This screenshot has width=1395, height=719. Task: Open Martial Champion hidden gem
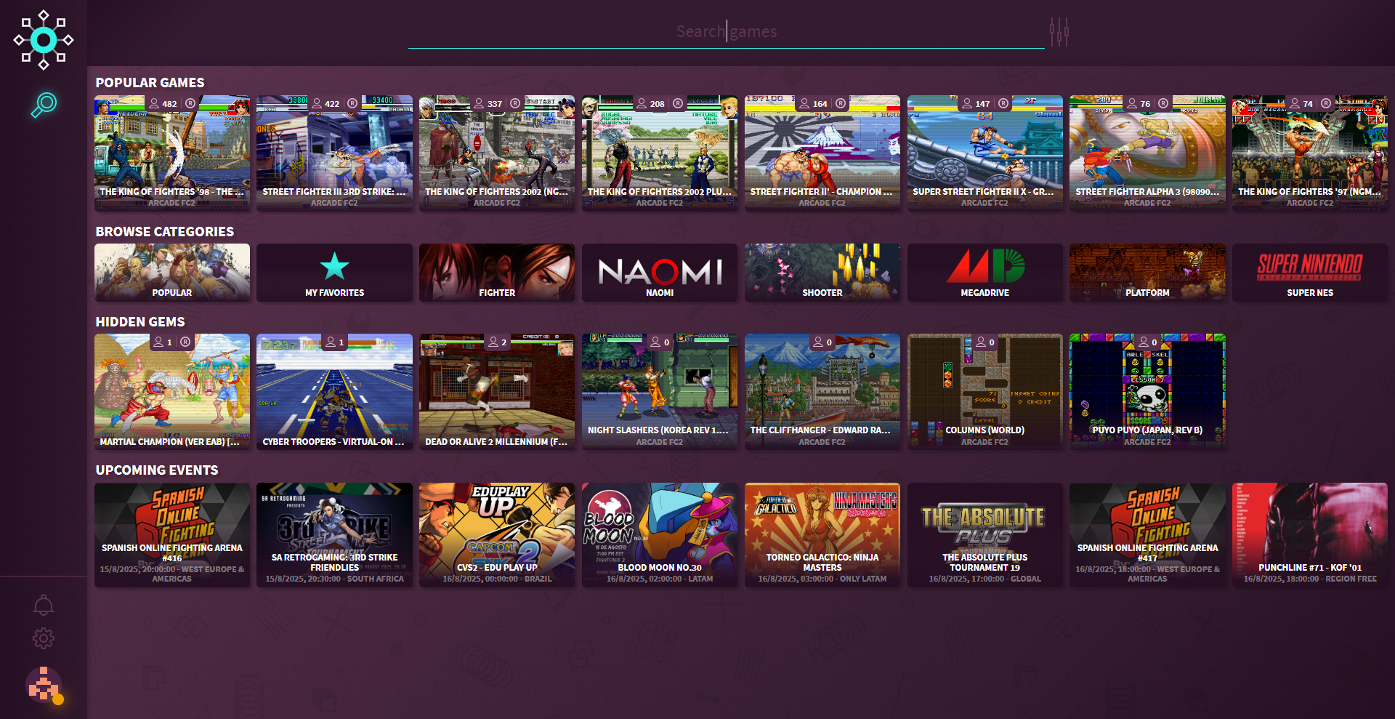pos(172,392)
